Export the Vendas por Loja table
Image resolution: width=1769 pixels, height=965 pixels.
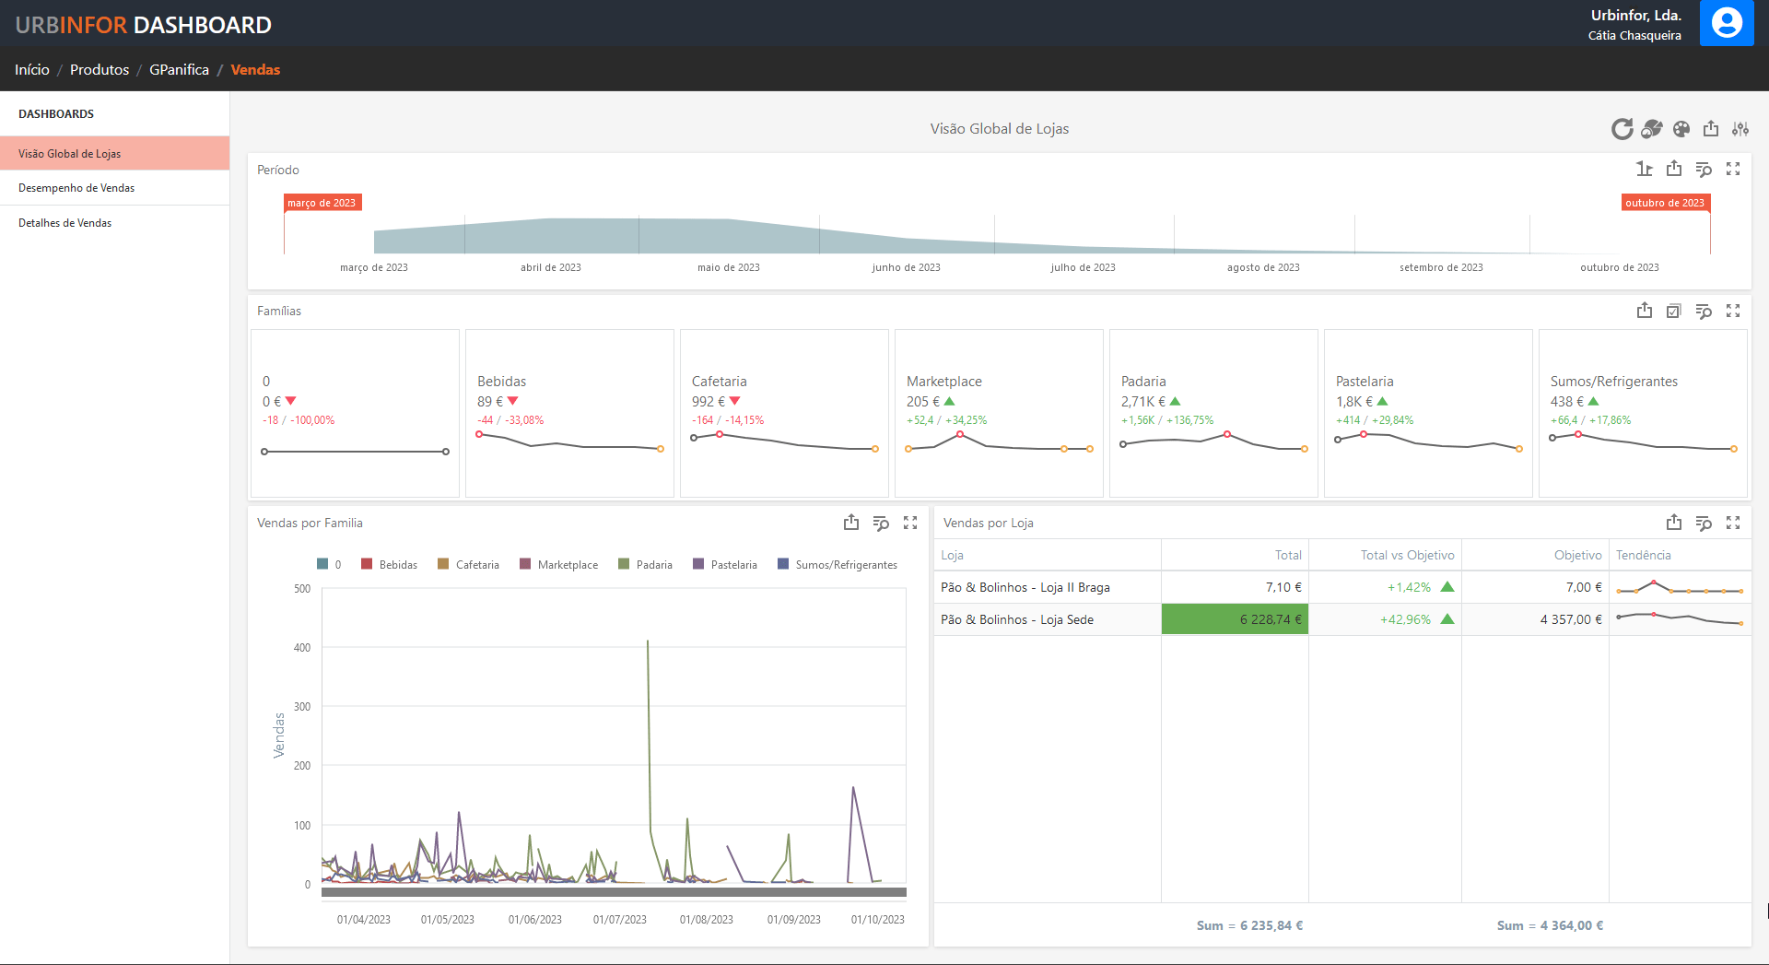pos(1674,523)
